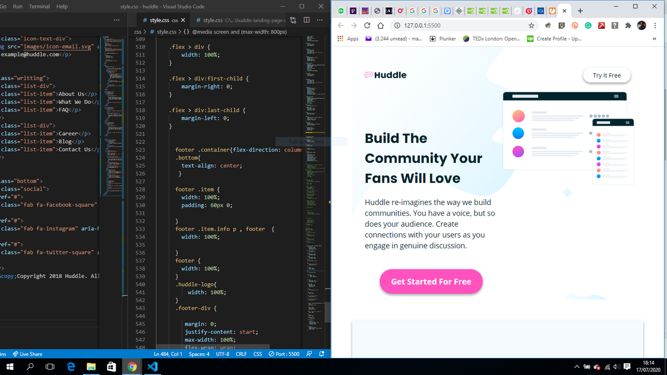
Task: Close the active style.css tab
Action: [183, 20]
